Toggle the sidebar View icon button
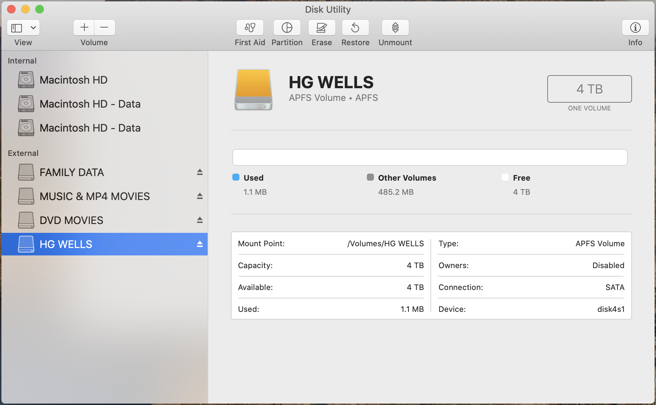 point(17,28)
